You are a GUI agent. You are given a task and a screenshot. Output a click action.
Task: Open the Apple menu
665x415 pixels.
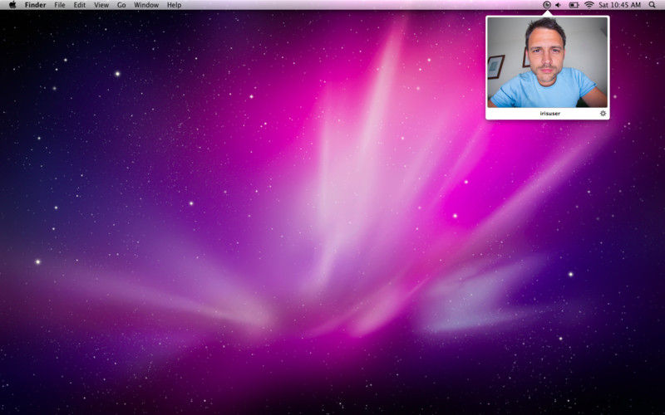12,5
